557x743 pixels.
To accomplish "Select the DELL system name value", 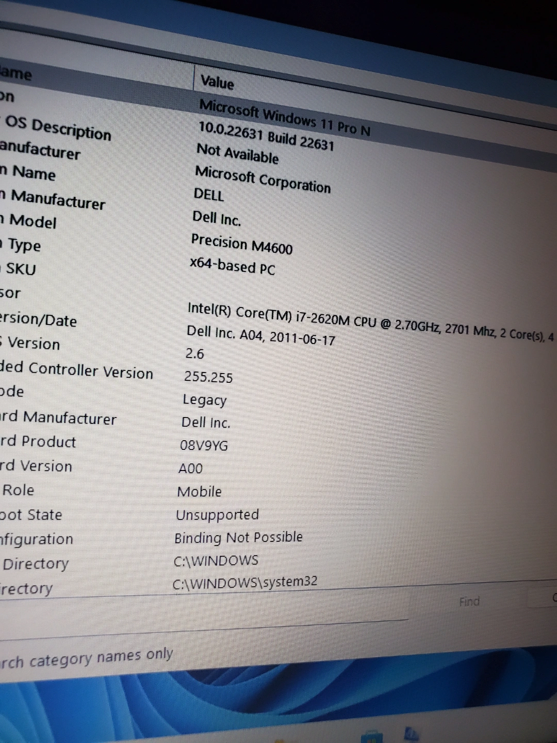I will tap(209, 195).
